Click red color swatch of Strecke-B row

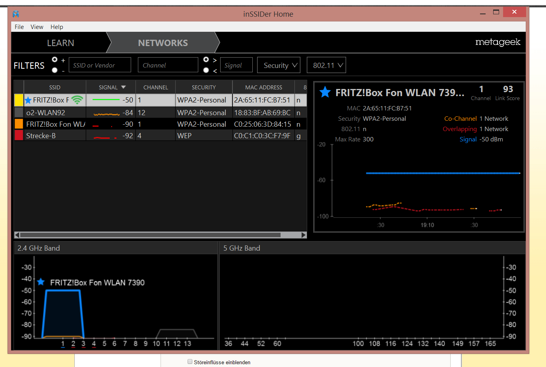click(19, 135)
